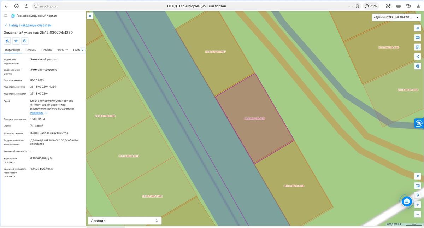Activate the search-by-area selection tool
Image resolution: width=424 pixels, height=228 pixels.
417,47
